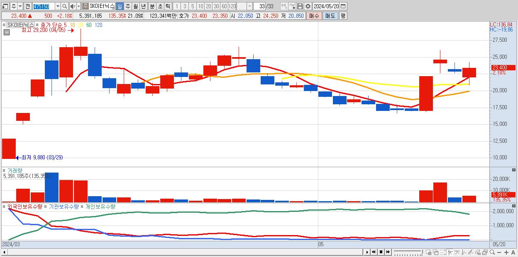Click the small square button atop investor panel right edge
The width and height of the screenshot is (518, 257).
tap(514, 206)
